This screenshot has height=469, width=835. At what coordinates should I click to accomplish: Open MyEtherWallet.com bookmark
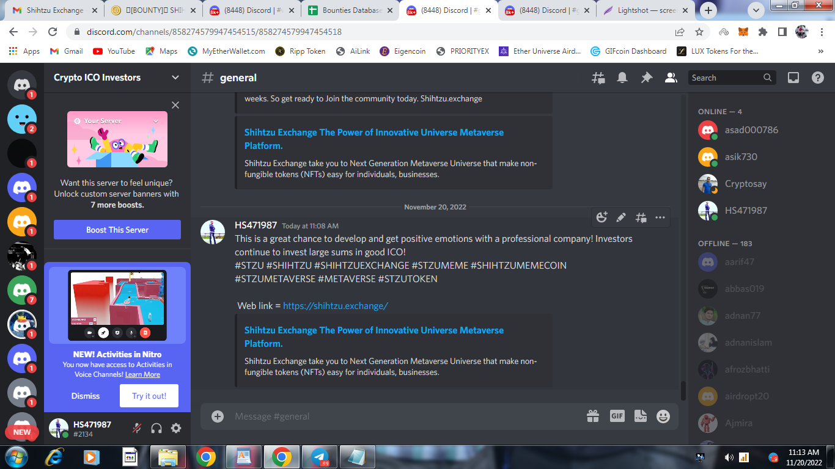(x=227, y=51)
